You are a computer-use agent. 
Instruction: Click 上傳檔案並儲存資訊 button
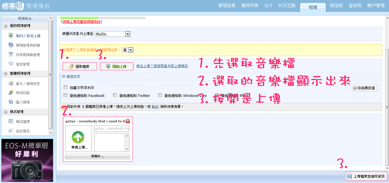coord(366,176)
